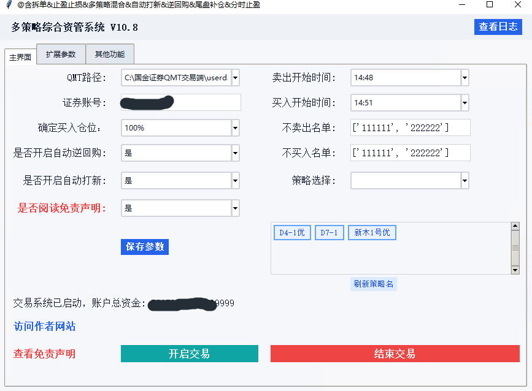
Task: Click the strategy list scroll up arrow
Action: (x=515, y=226)
